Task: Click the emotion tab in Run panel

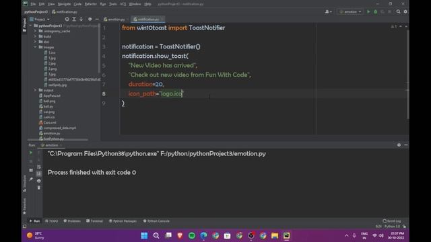Action: pos(51,145)
